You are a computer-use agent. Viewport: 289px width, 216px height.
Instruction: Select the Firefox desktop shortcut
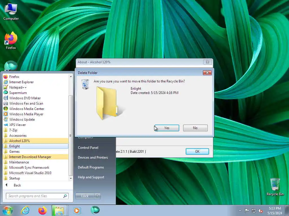click(x=11, y=41)
